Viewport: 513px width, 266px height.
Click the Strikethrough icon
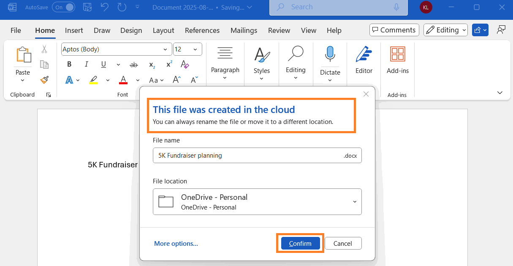tap(134, 64)
